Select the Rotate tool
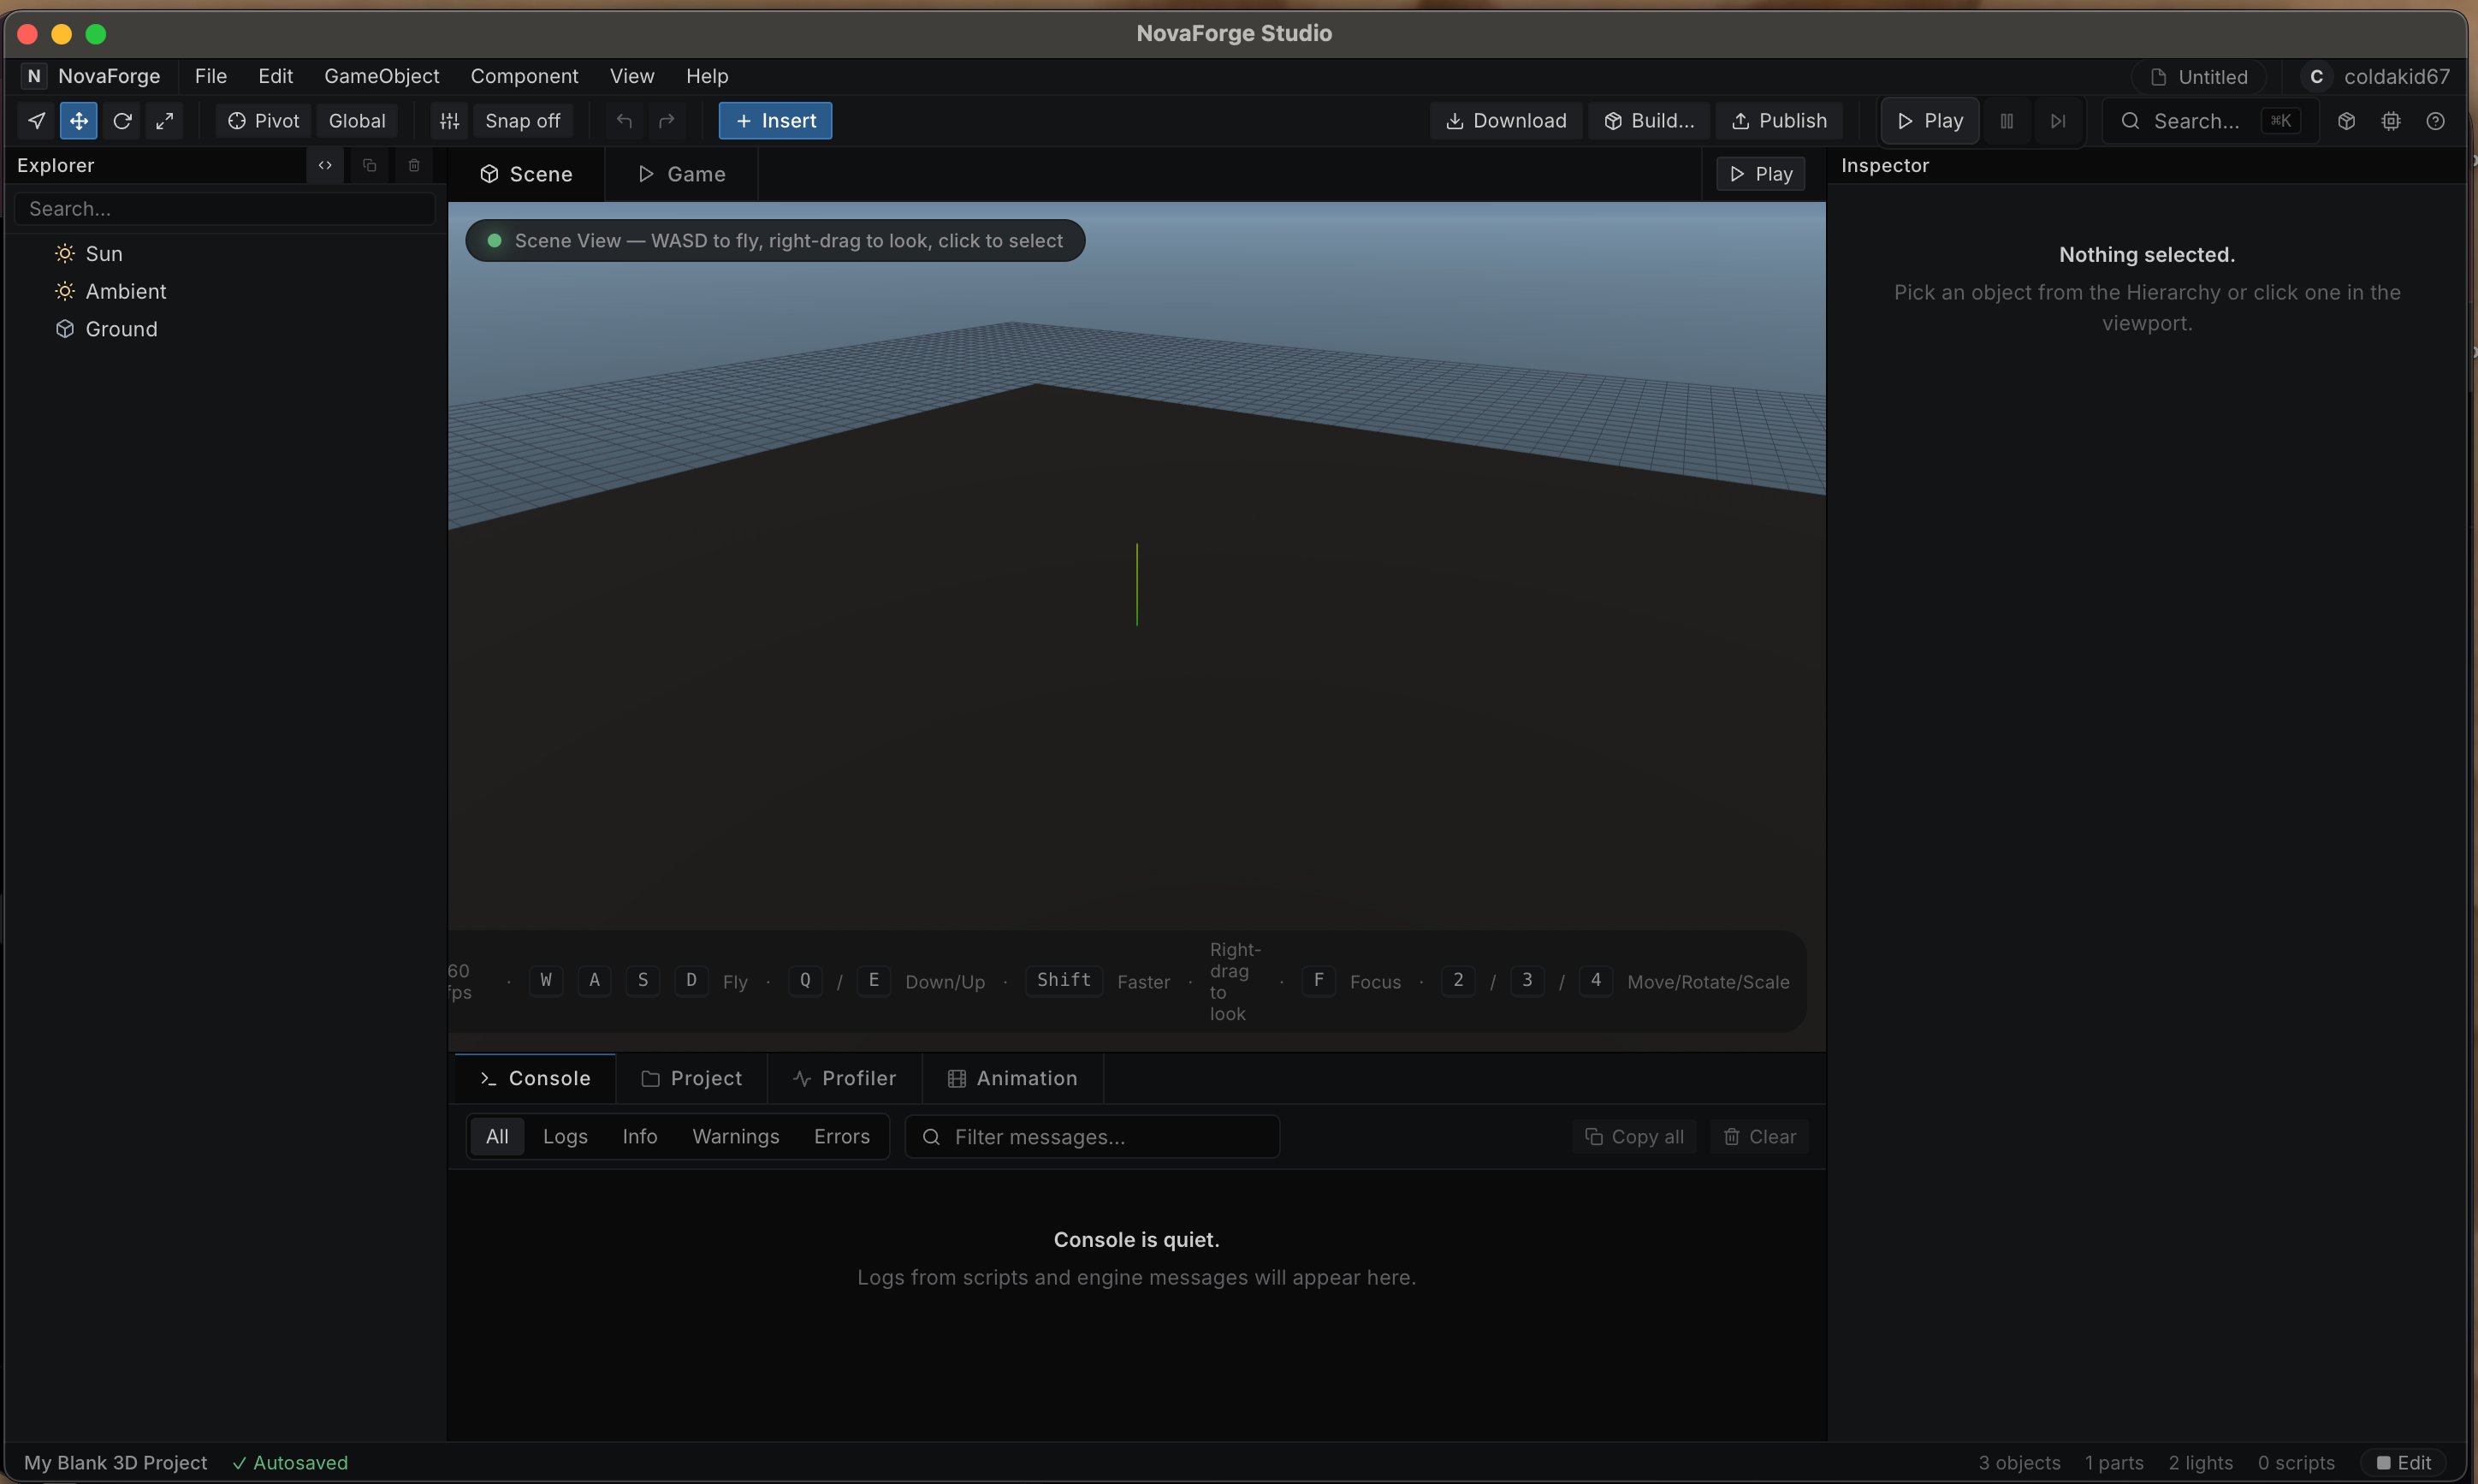The image size is (2478, 1484). [122, 121]
